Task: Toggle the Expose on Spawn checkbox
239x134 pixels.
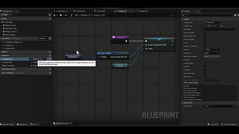Action: [205, 39]
